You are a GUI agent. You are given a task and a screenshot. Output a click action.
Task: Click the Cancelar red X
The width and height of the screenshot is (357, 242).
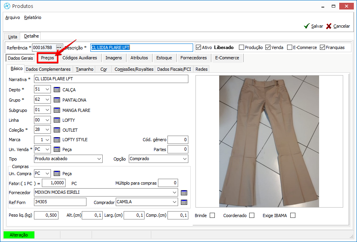point(329,26)
